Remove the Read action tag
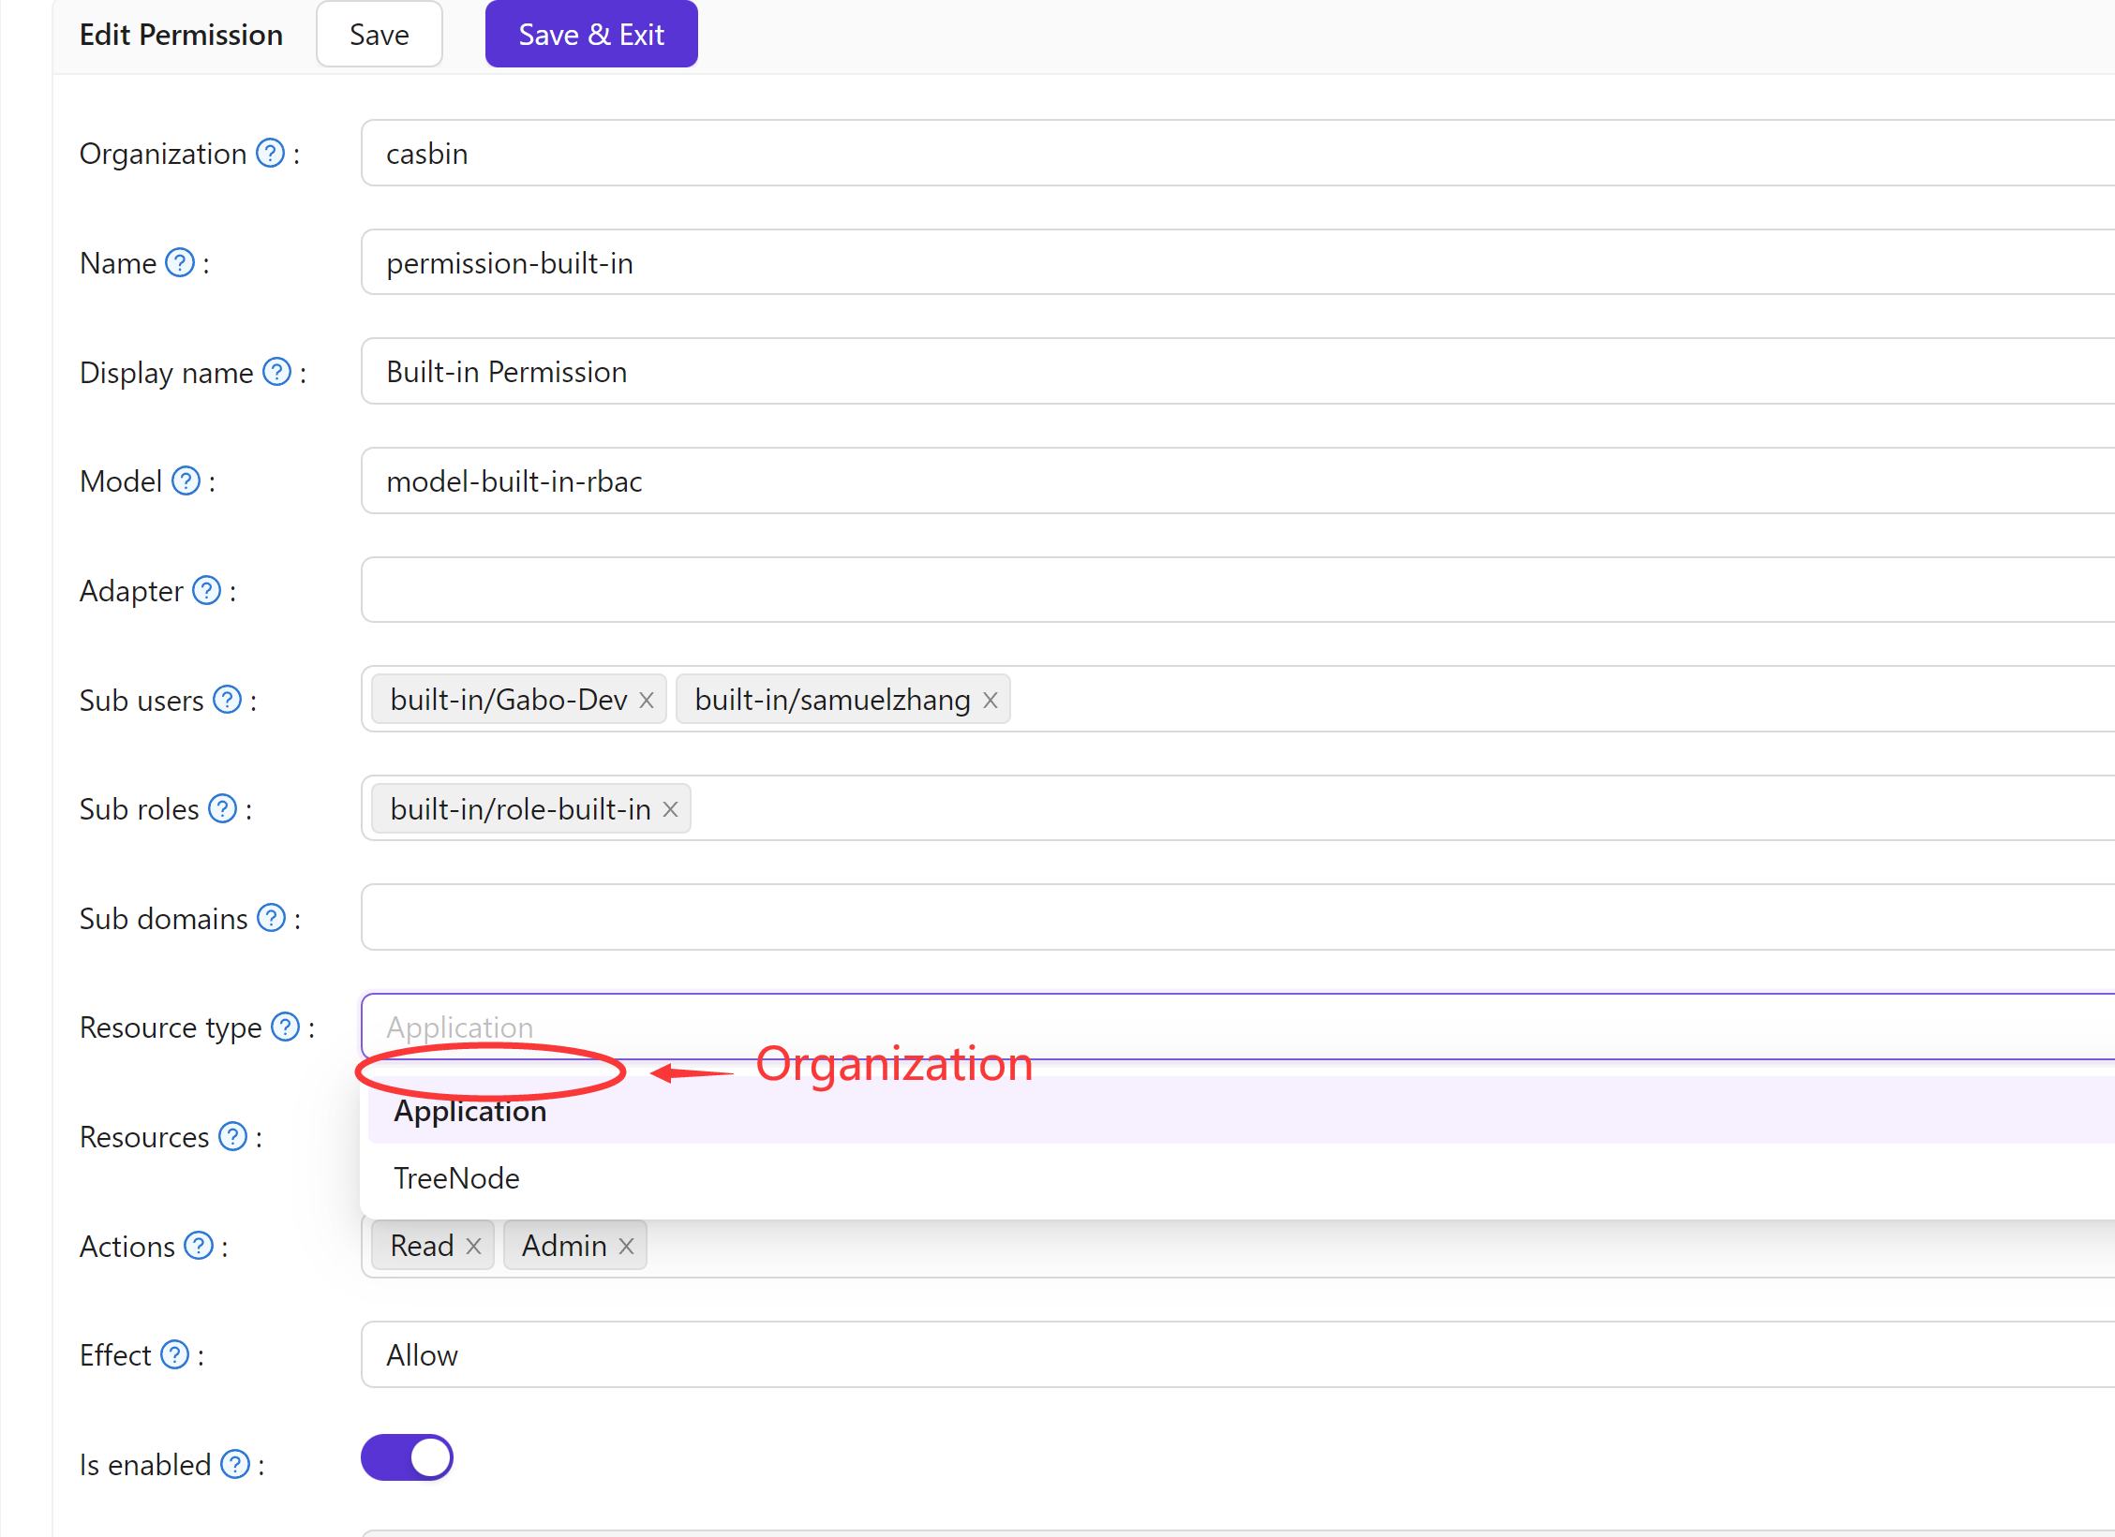 [x=473, y=1245]
